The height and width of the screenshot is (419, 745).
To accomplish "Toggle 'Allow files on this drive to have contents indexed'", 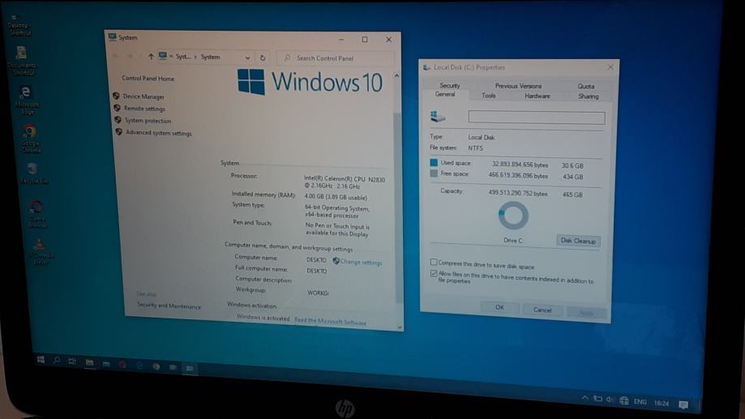I will (x=434, y=274).
